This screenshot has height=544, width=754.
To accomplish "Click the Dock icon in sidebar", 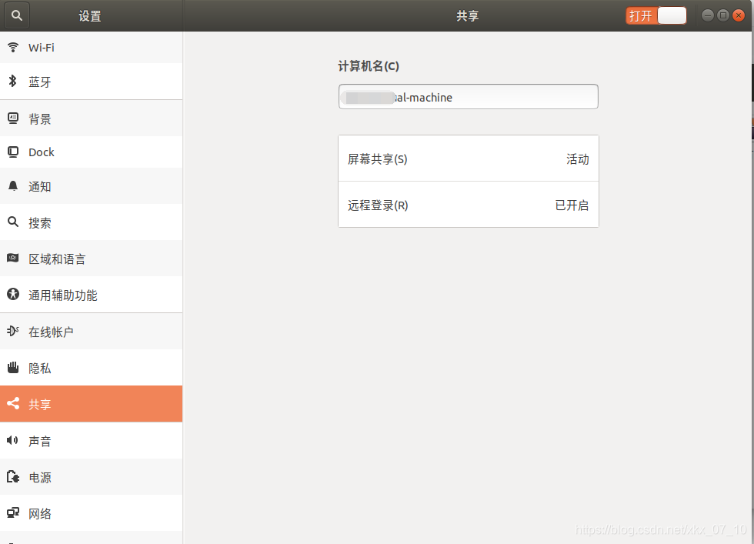I will pyautogui.click(x=13, y=152).
